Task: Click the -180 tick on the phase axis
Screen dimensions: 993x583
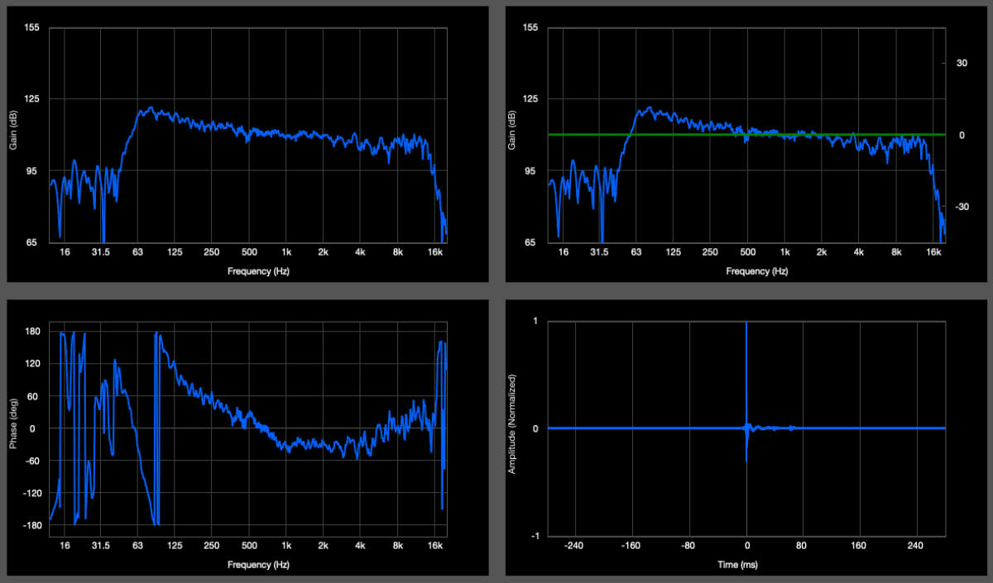Action: pos(33,525)
